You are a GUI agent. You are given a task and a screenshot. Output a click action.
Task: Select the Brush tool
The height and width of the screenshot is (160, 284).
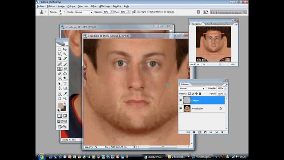[x=65, y=64]
